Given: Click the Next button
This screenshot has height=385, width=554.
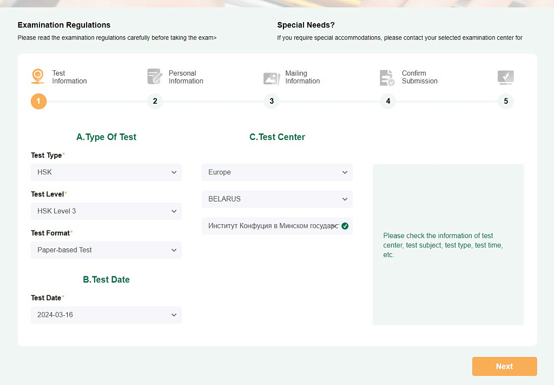Looking at the screenshot, I should pyautogui.click(x=505, y=366).
